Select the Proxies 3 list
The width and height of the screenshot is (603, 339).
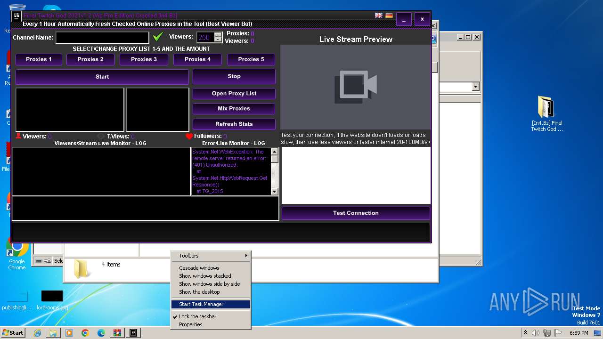(x=144, y=59)
